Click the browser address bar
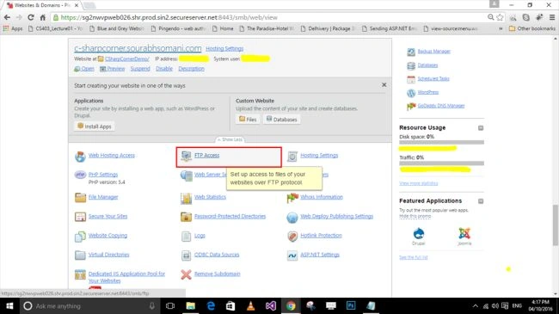This screenshot has height=314, width=559. (x=271, y=17)
